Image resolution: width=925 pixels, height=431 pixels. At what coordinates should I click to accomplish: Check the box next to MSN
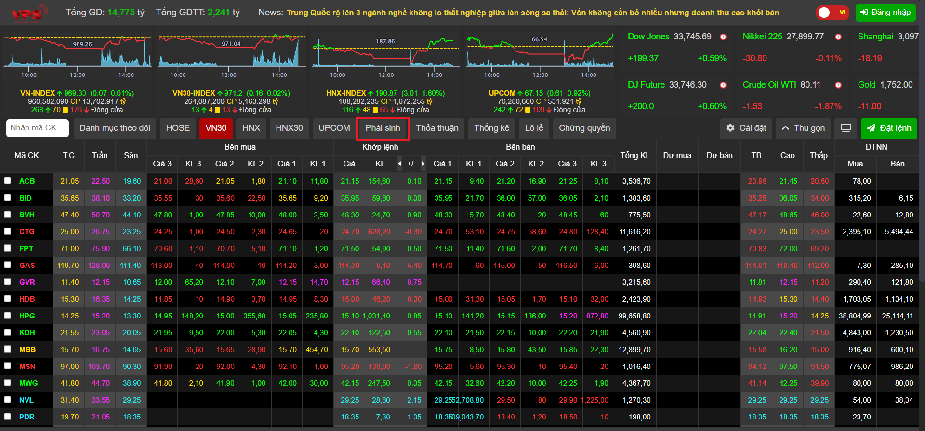[7, 366]
